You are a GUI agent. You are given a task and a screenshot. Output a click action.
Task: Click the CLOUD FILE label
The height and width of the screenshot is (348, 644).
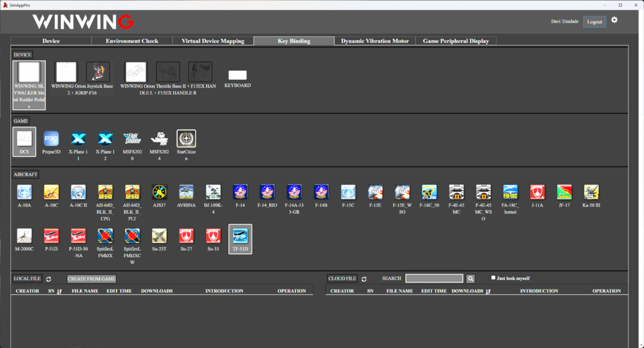(x=342, y=279)
